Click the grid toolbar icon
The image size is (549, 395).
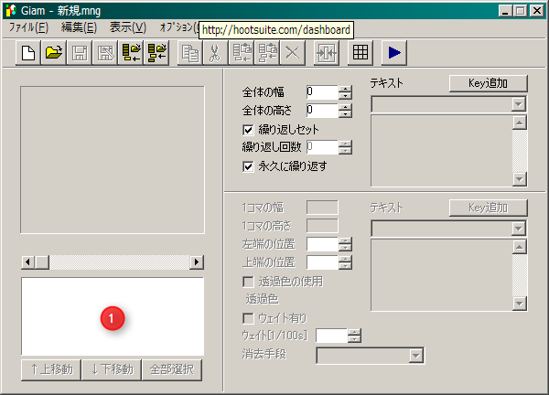coord(361,53)
